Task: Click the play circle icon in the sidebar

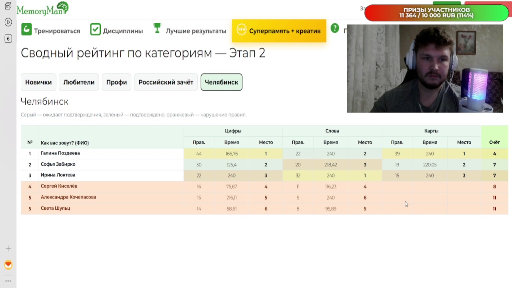Action: 8,22
